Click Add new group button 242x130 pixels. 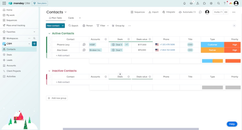(x=57, y=98)
